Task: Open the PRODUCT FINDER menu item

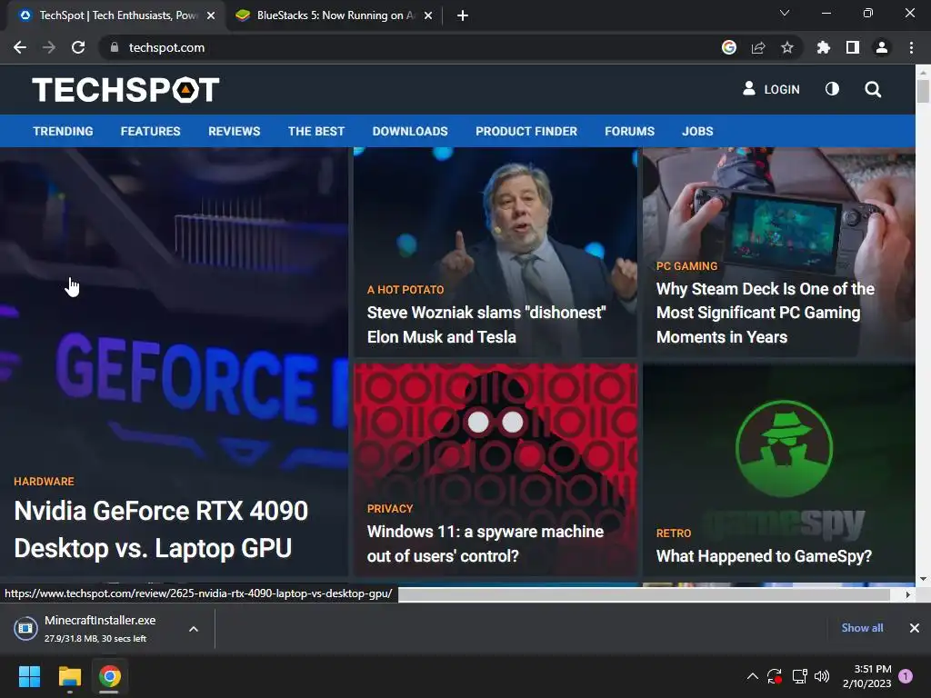Action: (526, 131)
